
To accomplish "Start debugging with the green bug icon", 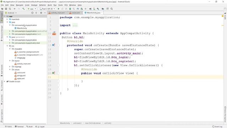I will [x=70, y=9].
